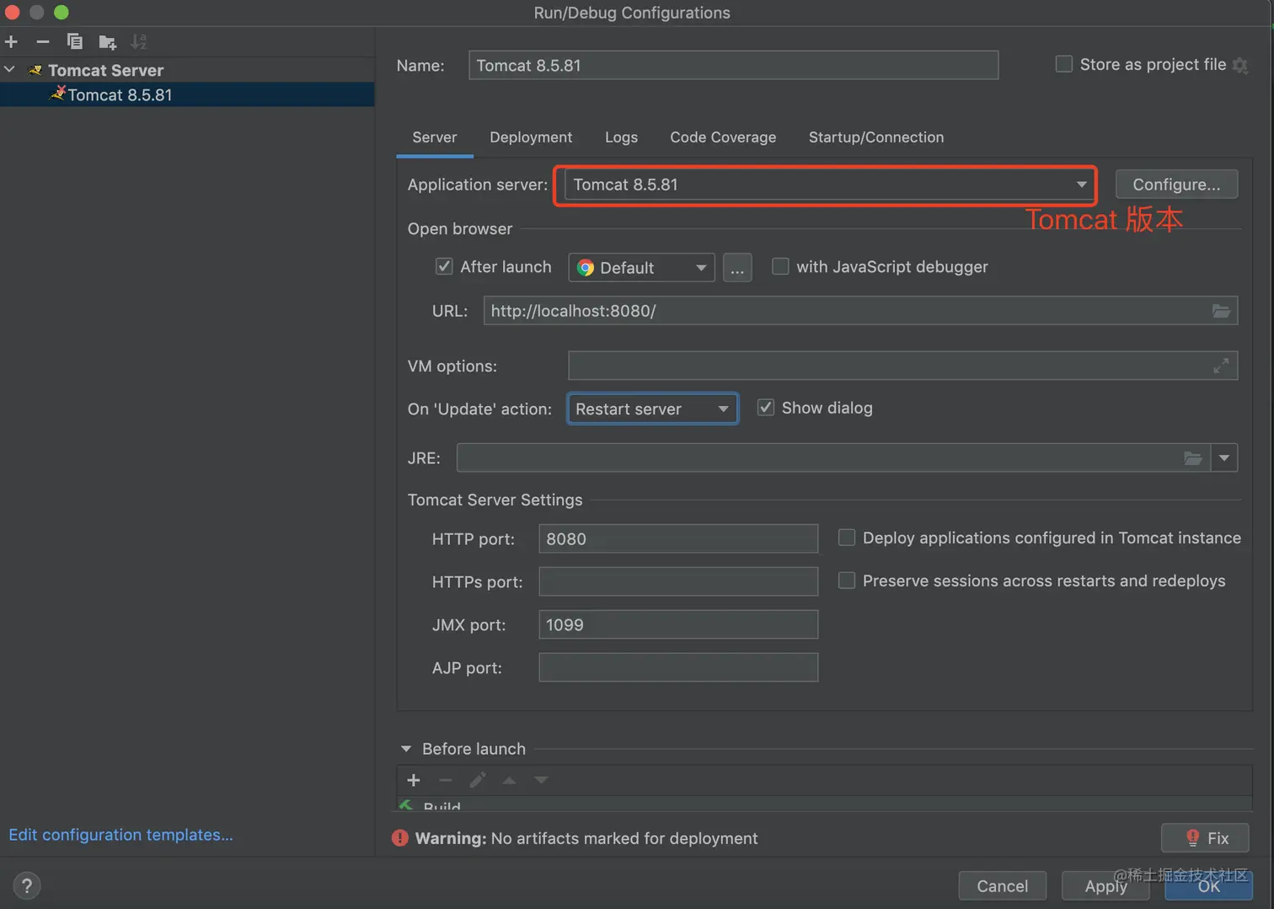Collapse the Before launch section

coord(406,749)
